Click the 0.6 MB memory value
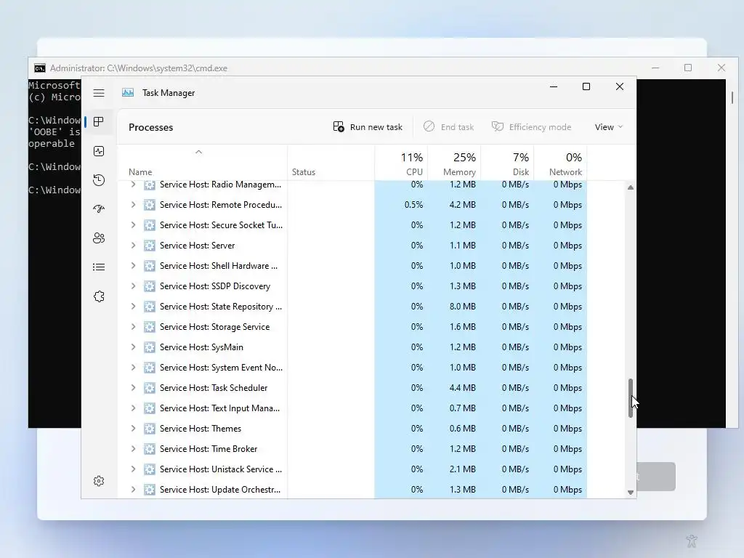This screenshot has height=558, width=744. [463, 429]
